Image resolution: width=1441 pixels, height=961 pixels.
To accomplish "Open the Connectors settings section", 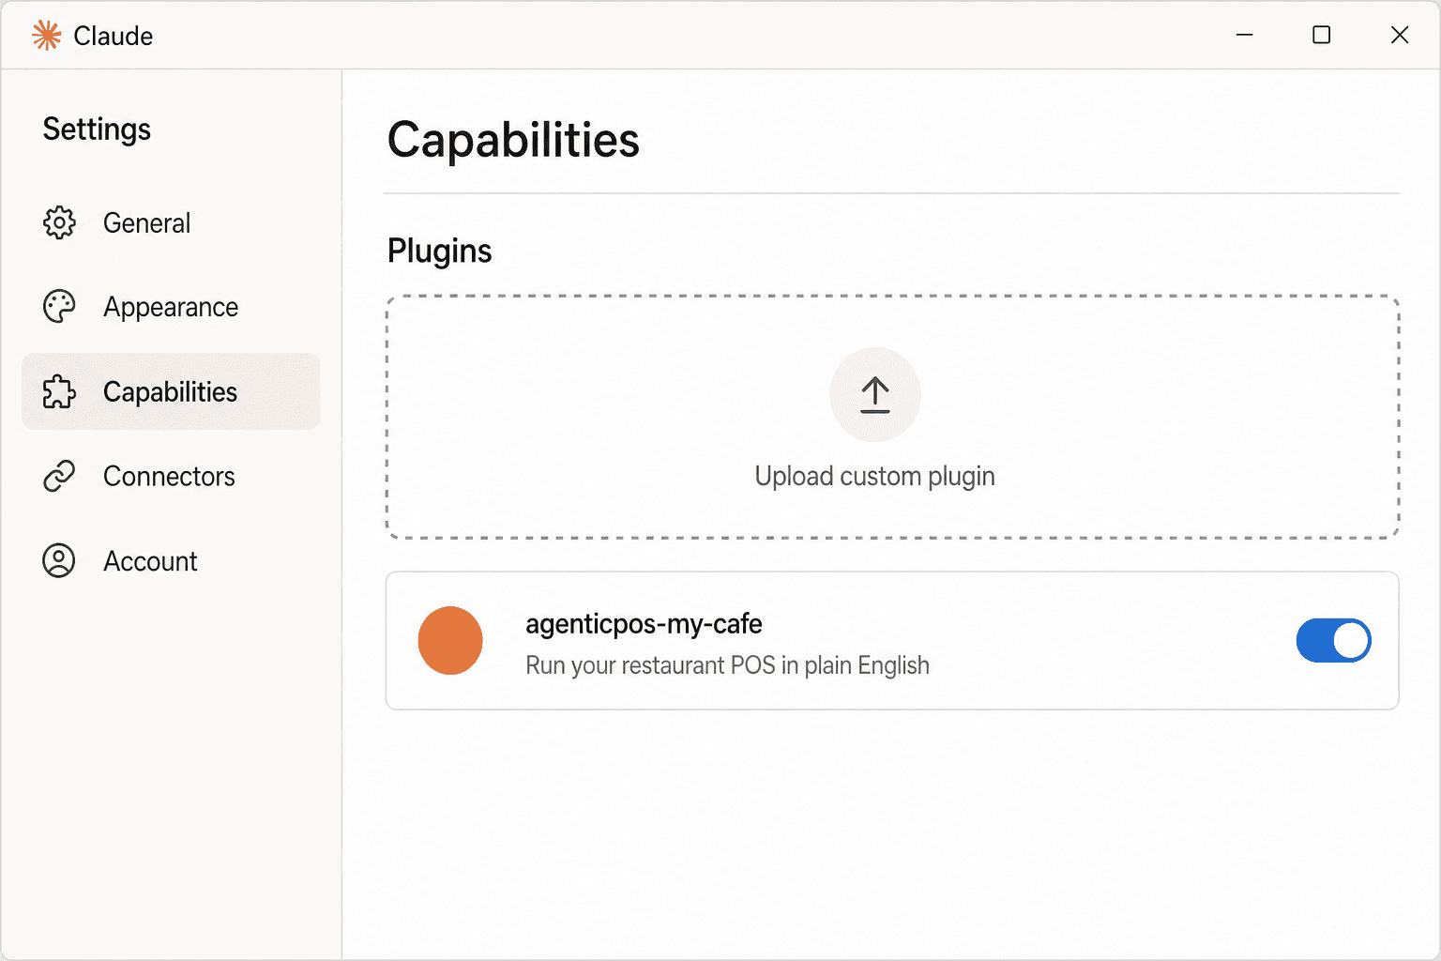I will (x=171, y=476).
